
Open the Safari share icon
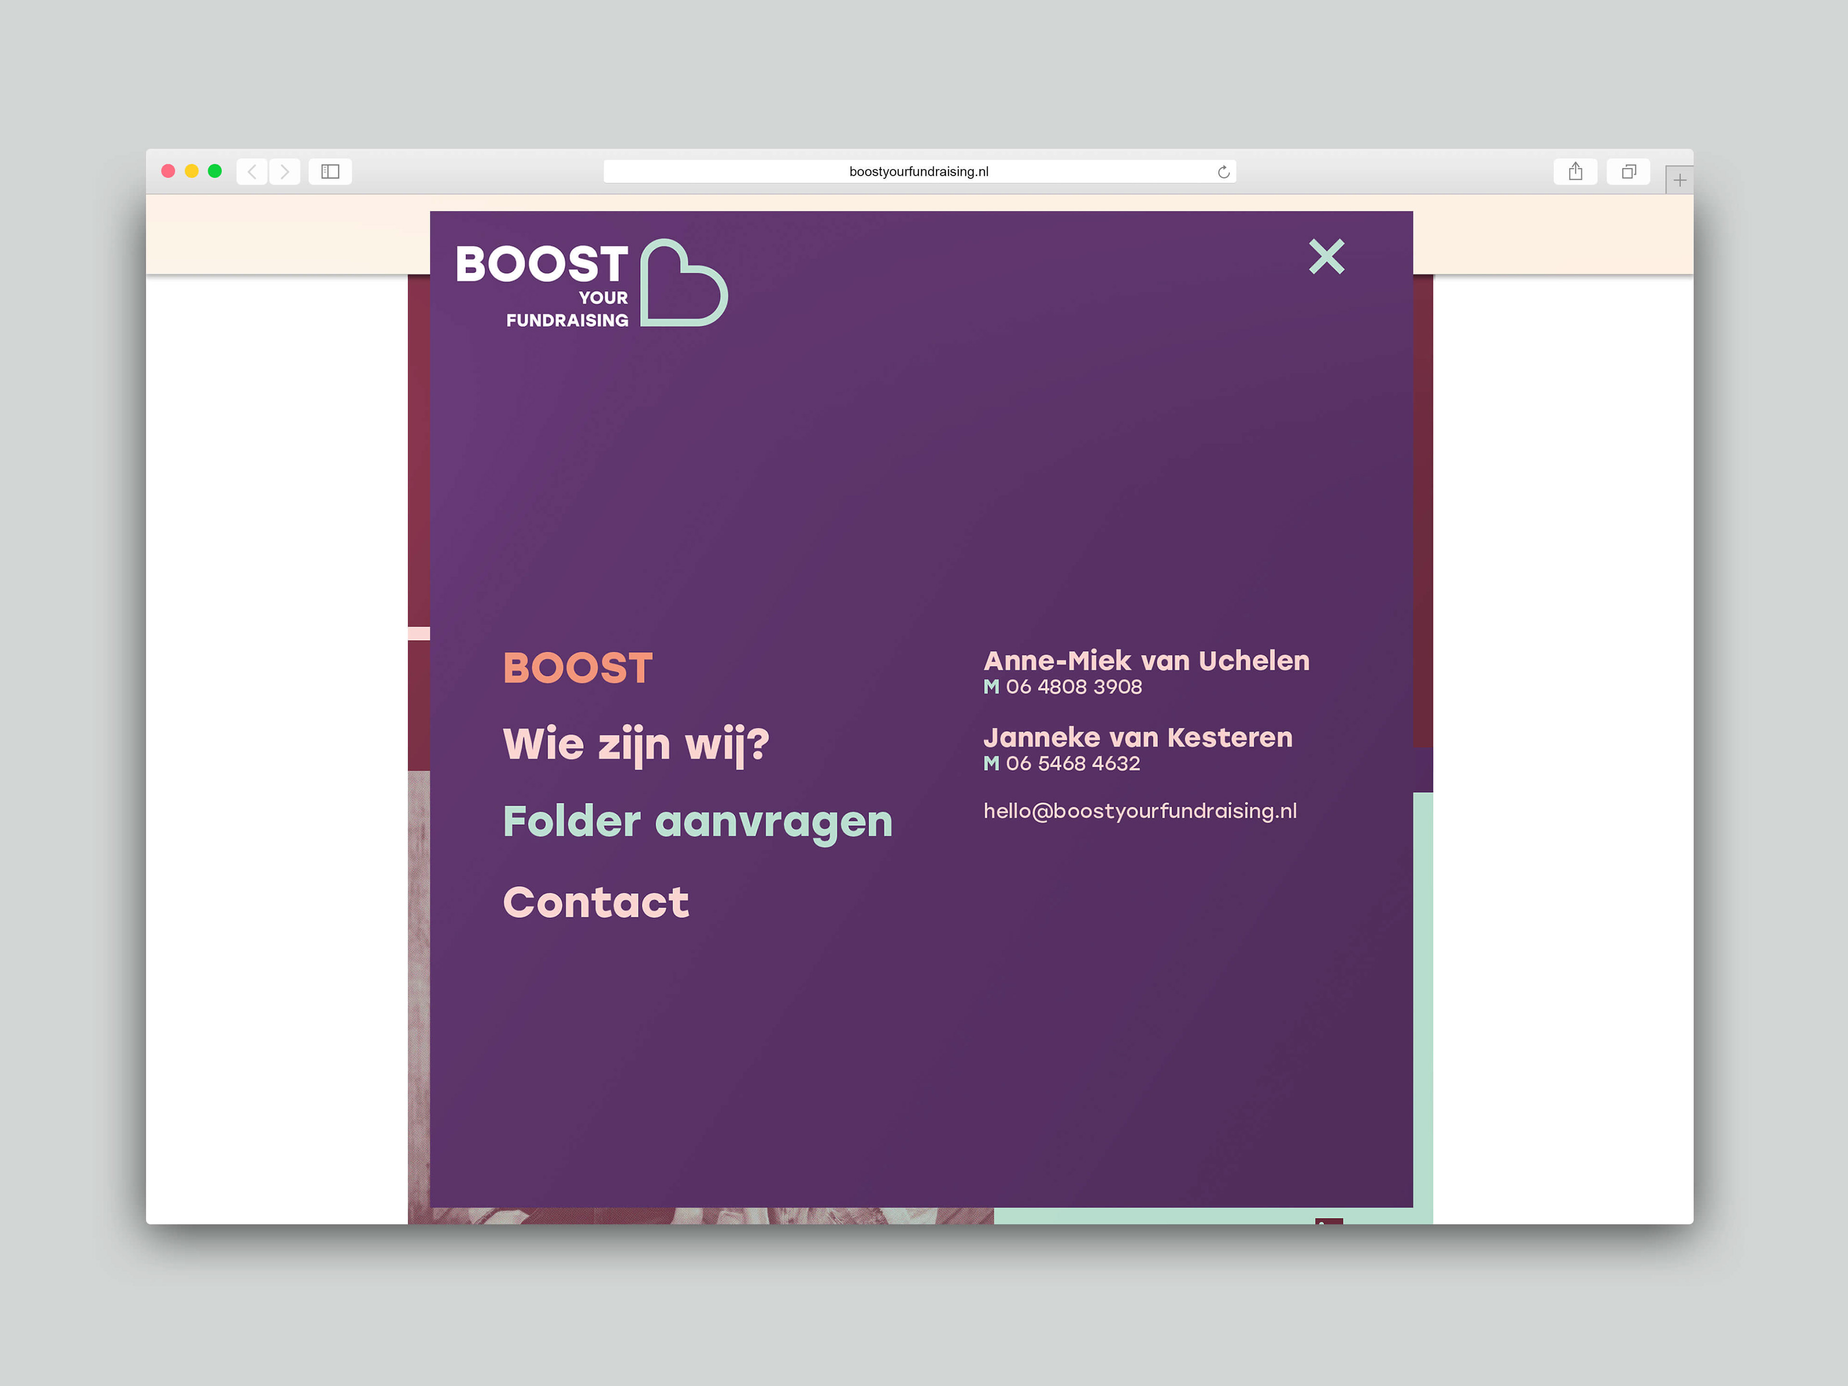[1575, 171]
